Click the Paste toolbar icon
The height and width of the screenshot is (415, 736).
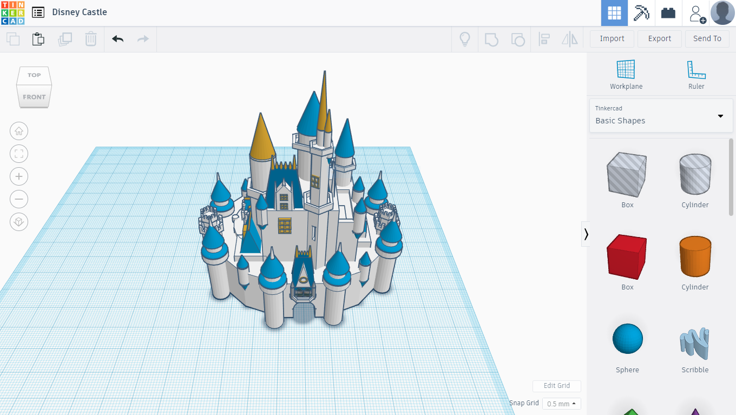click(x=38, y=39)
